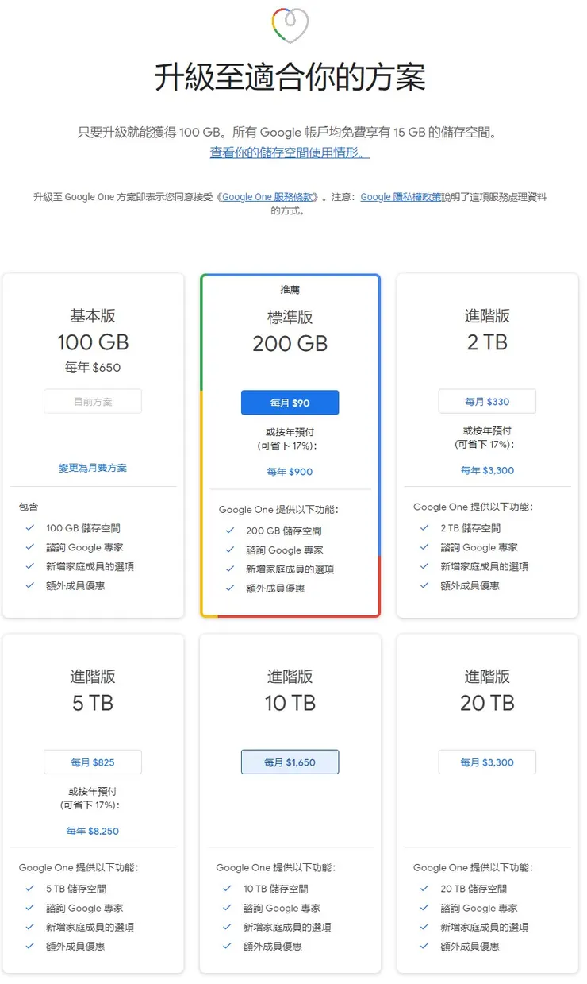Select the 每年 $8,250 annual option
Viewport: 587px width, 984px height.
pyautogui.click(x=93, y=832)
